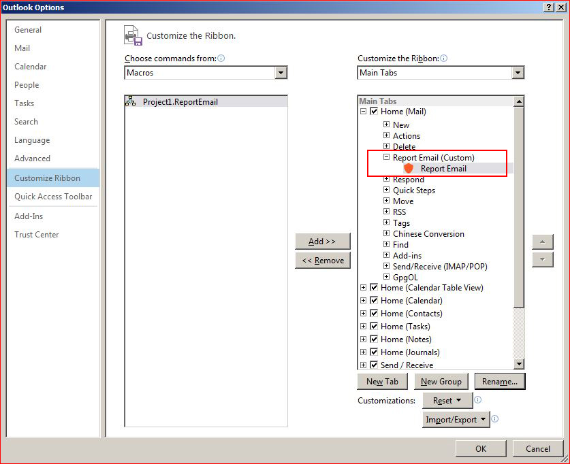This screenshot has width=570, height=464.
Task: Toggle the Home (Contacts) checkbox
Action: (x=374, y=313)
